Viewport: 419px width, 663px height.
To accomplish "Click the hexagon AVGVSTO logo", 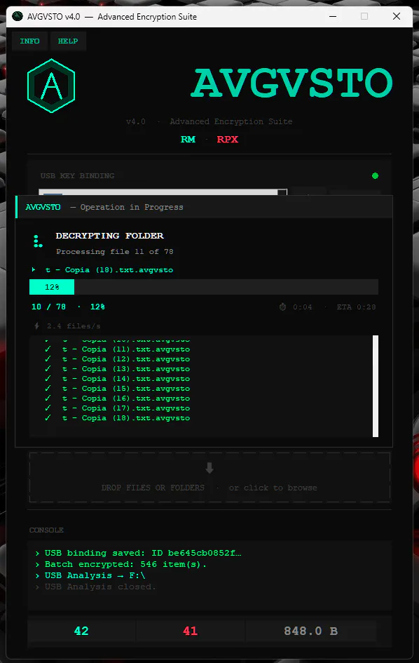I will [x=51, y=86].
